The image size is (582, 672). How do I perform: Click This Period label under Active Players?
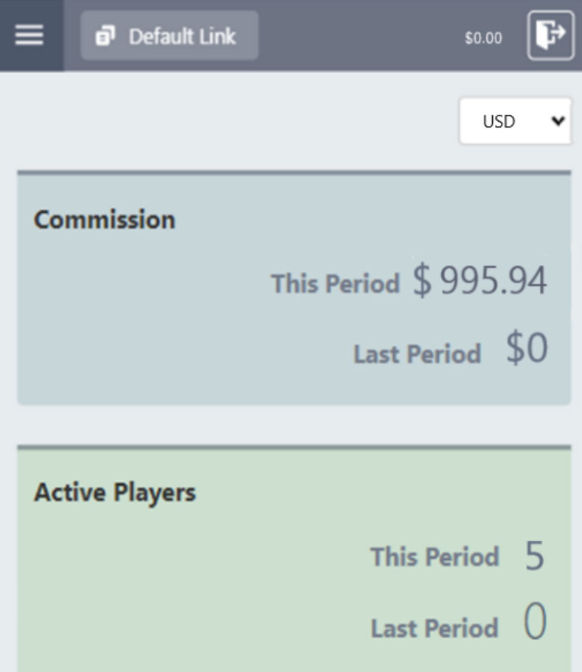click(x=434, y=556)
